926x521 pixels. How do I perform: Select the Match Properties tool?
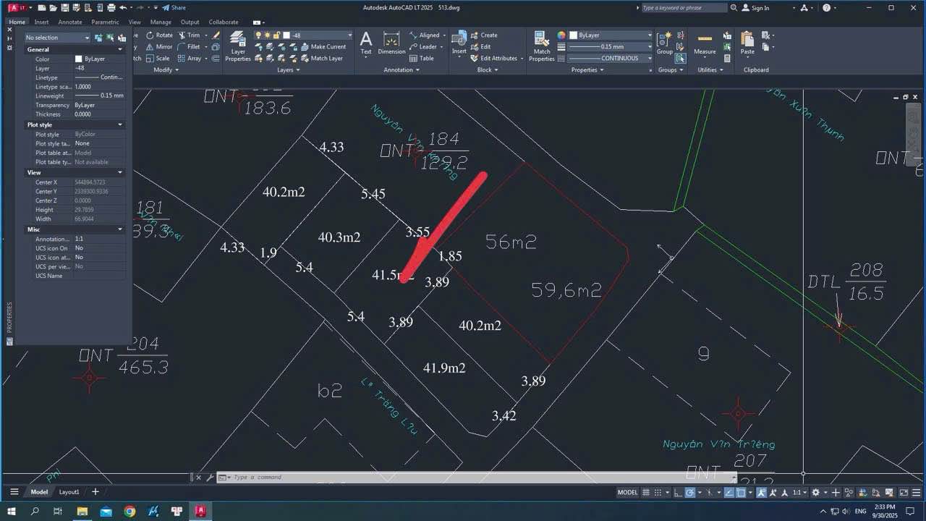(x=541, y=43)
